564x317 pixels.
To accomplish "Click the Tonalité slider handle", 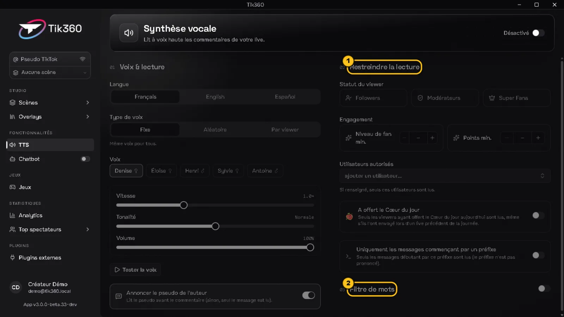I will click(215, 226).
